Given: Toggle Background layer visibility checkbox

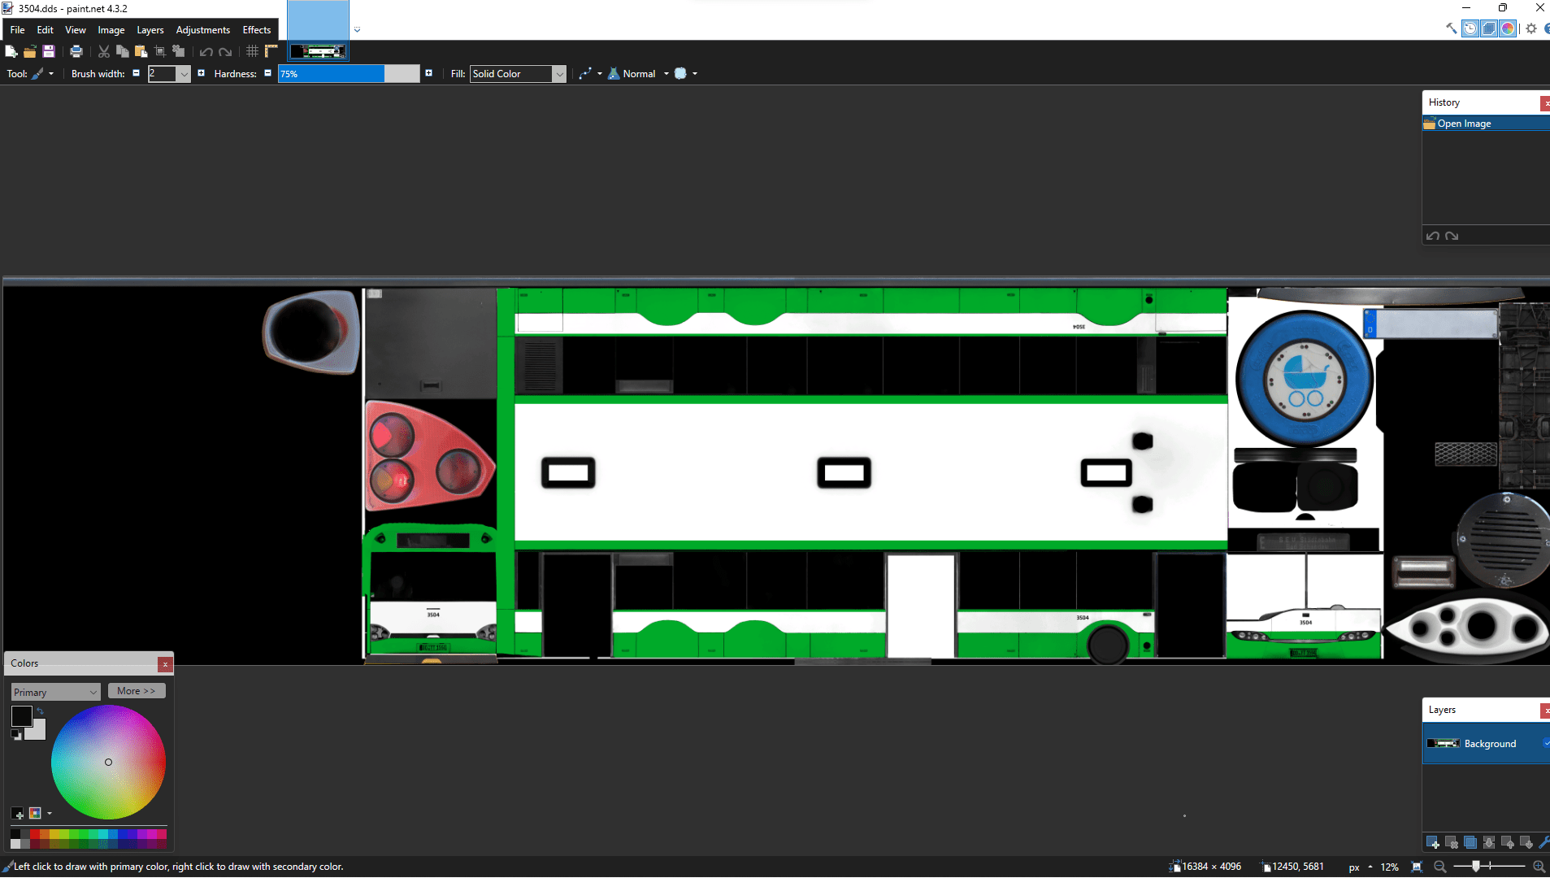Looking at the screenshot, I should tap(1545, 743).
